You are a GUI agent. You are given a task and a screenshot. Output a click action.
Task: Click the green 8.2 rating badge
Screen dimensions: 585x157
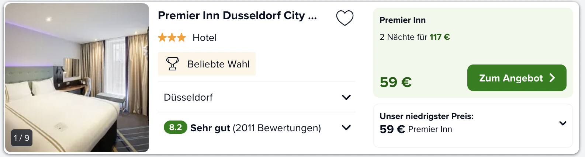(176, 127)
